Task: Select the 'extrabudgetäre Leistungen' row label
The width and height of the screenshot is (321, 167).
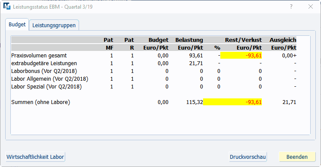Action: point(44,63)
